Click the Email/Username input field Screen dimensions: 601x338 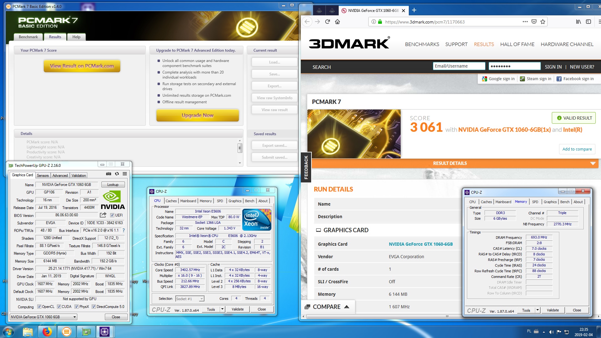coord(459,66)
